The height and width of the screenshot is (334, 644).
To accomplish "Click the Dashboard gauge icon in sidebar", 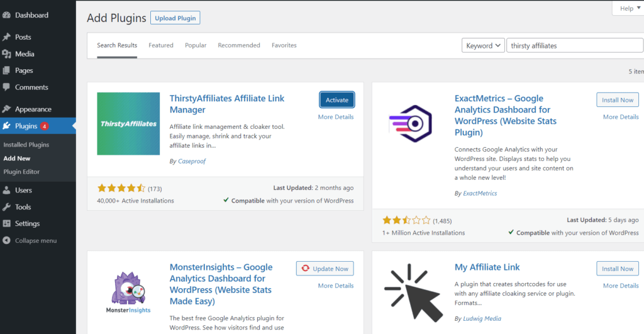I will point(6,14).
